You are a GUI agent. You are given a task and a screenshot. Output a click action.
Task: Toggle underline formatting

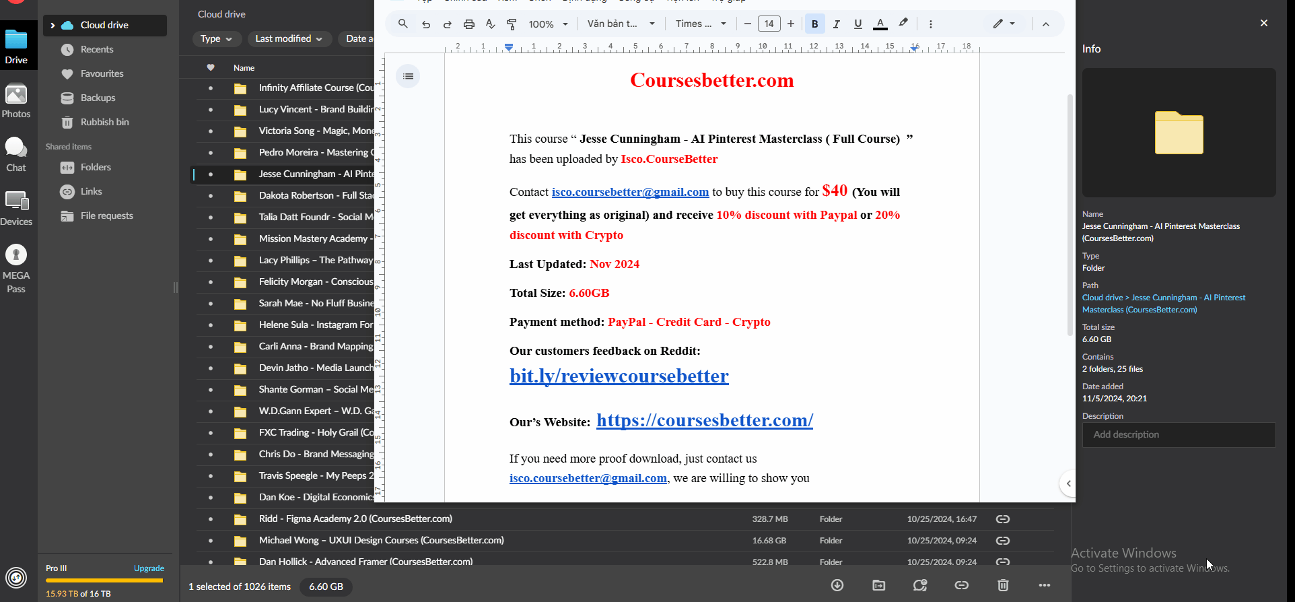coord(858,24)
